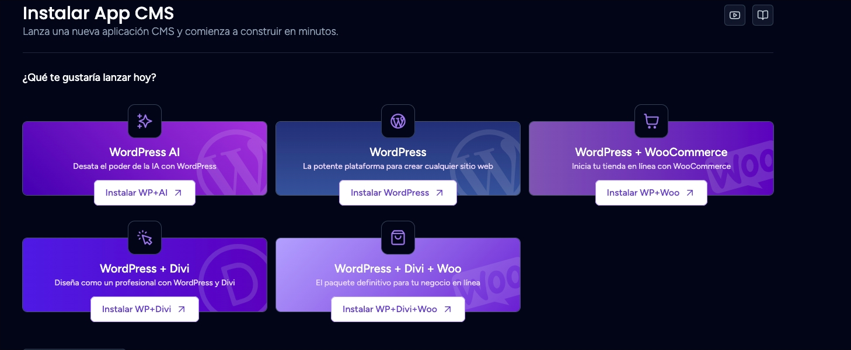
Task: Click the Instalar WP+Divi+Woo button
Action: [x=398, y=309]
